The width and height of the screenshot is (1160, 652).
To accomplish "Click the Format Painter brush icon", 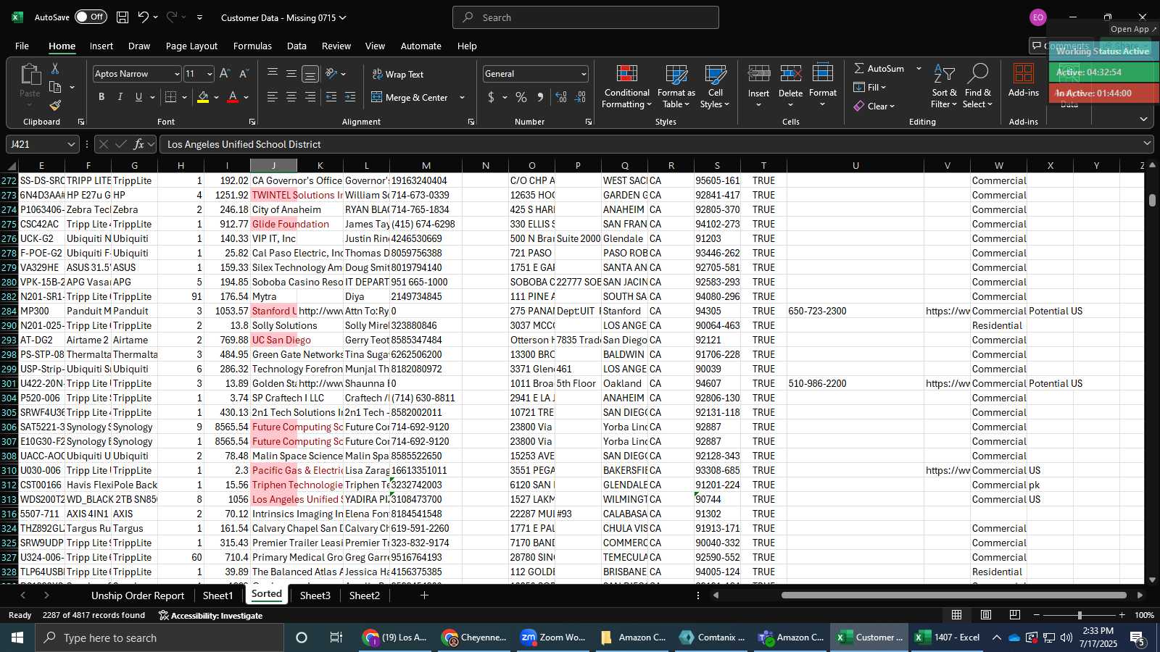I will pos(55,105).
